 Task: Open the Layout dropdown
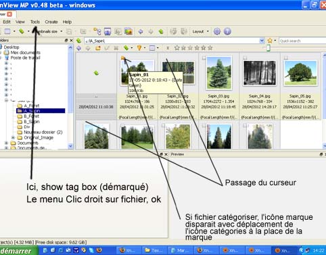[200, 32]
